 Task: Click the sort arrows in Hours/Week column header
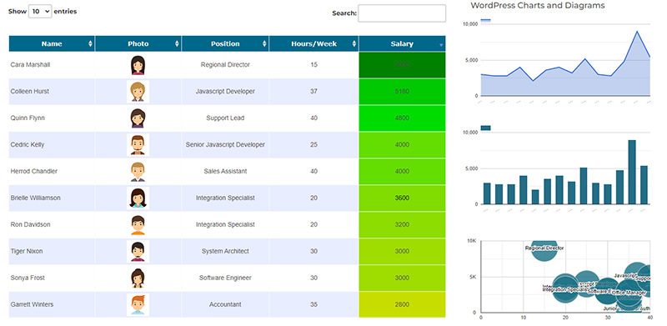click(x=354, y=44)
